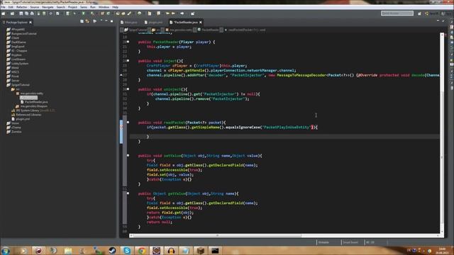The height and width of the screenshot is (255, 454).
Task: Open the Project menu
Action: point(72,7)
